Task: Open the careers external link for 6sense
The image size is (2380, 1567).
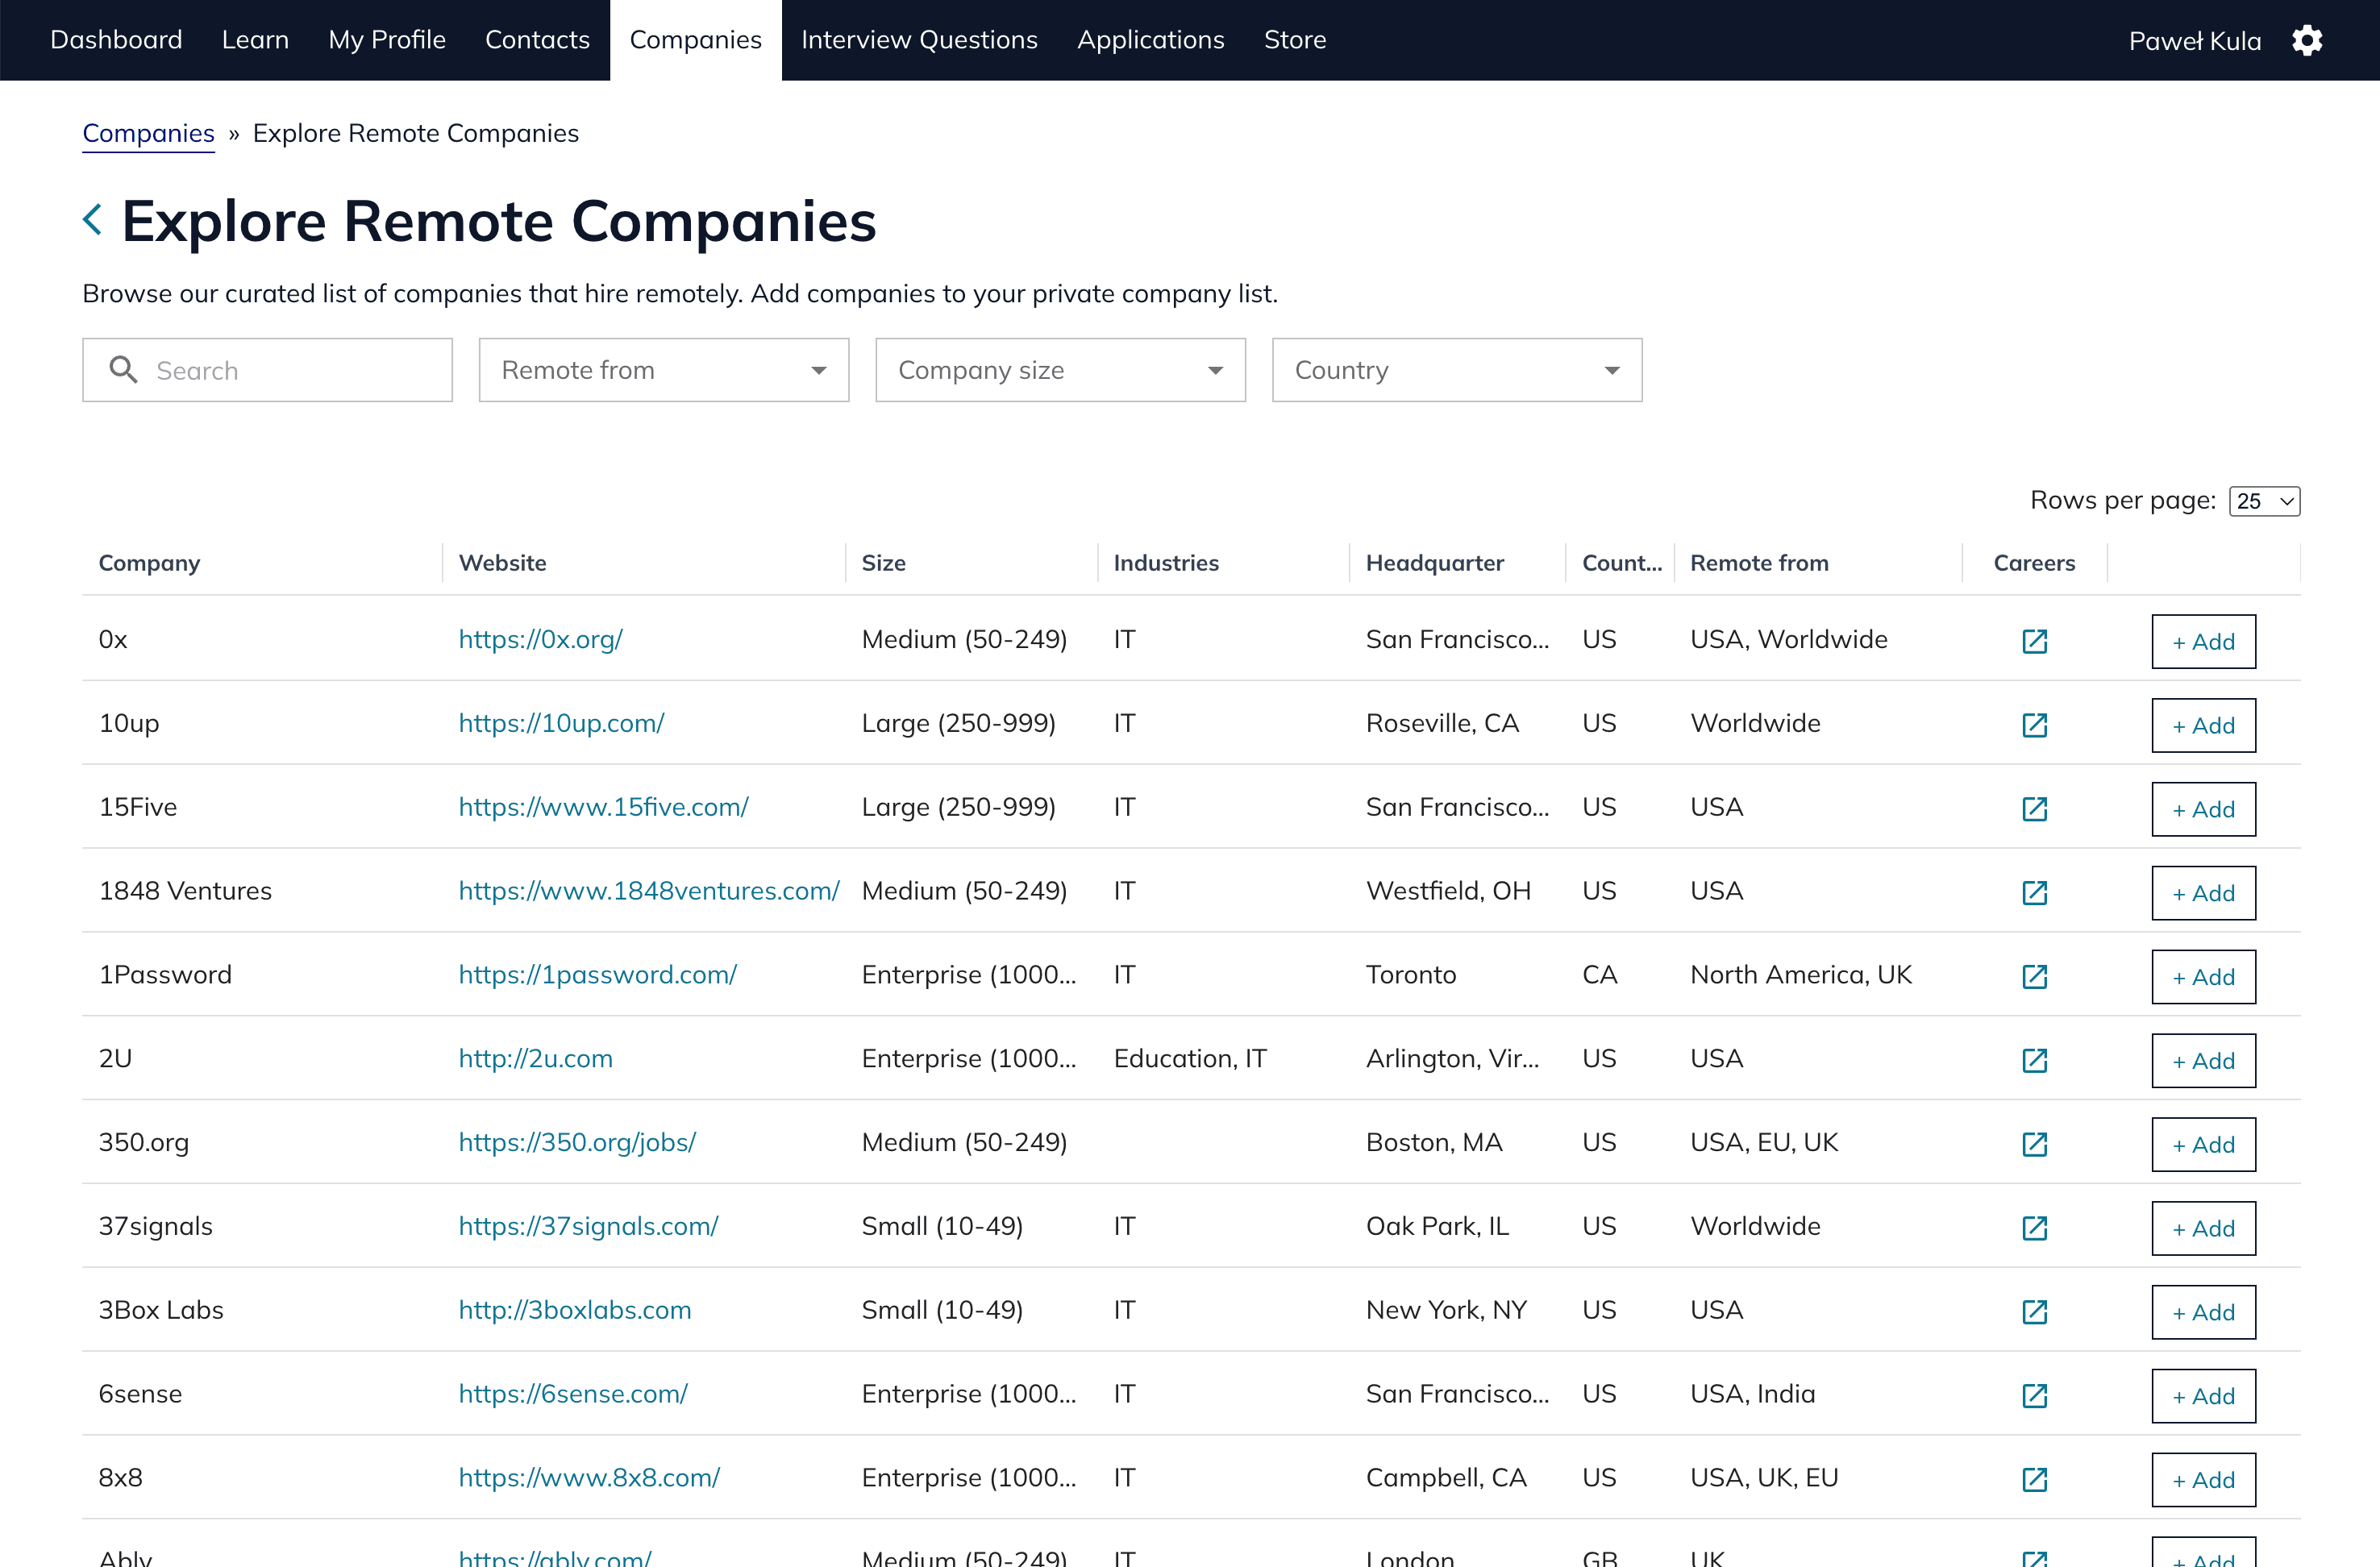Action: [x=2034, y=1396]
